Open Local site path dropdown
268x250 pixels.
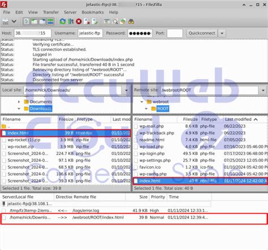[x=127, y=90]
